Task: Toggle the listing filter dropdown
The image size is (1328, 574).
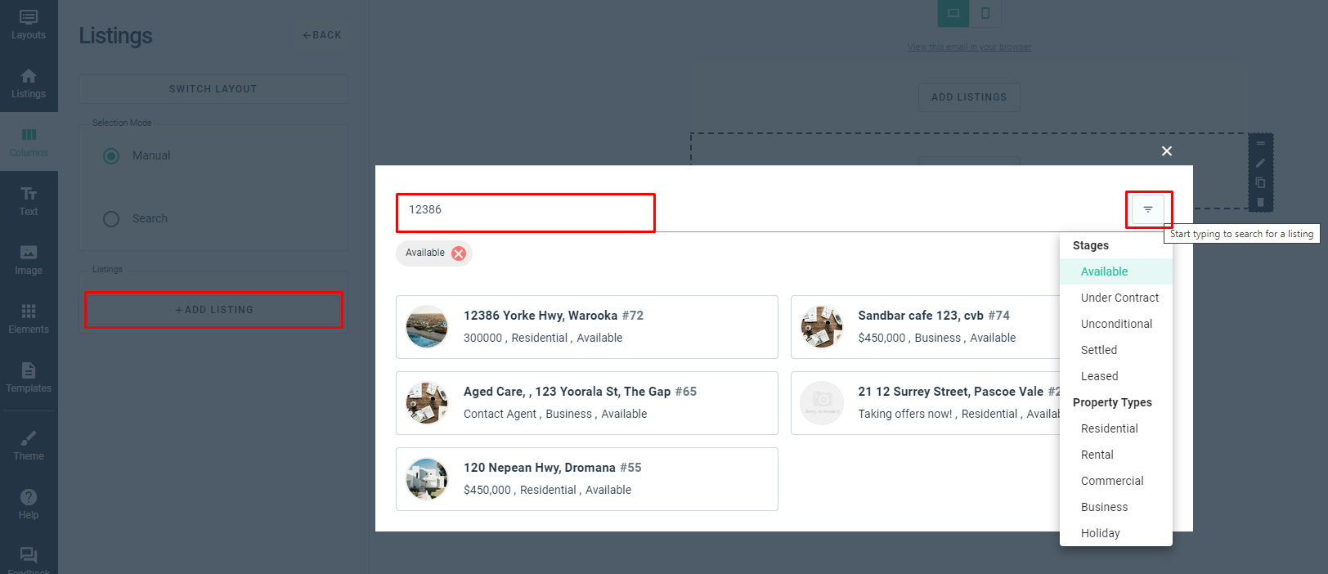Action: click(1148, 209)
